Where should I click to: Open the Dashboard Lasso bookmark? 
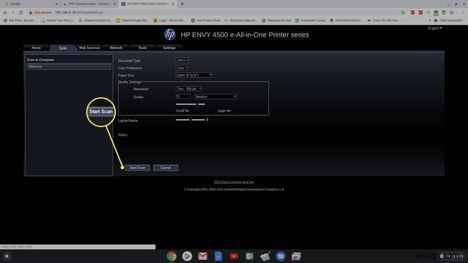pos(310,20)
